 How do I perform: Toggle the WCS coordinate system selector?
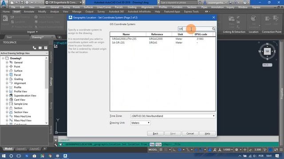point(267,65)
